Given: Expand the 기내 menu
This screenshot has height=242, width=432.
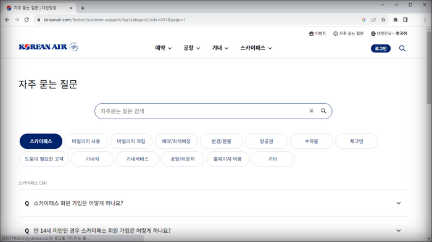Looking at the screenshot, I should 220,48.
